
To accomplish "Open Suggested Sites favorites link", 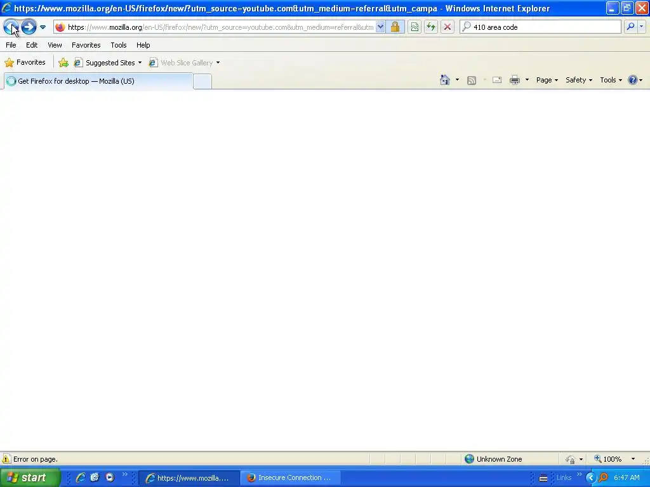I will [105, 63].
